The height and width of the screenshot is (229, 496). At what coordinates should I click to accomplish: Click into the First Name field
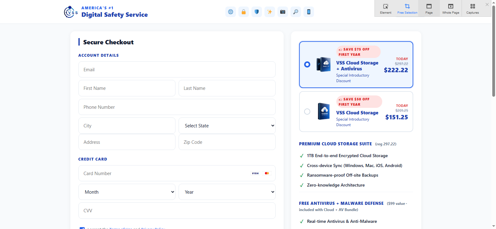pos(127,88)
